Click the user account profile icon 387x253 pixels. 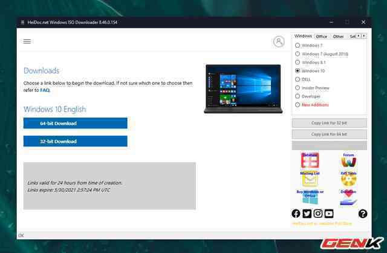[279, 41]
